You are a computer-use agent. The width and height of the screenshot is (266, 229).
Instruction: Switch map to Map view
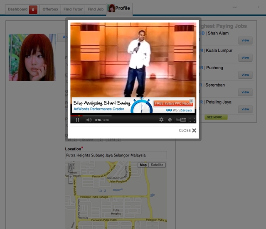143,165
